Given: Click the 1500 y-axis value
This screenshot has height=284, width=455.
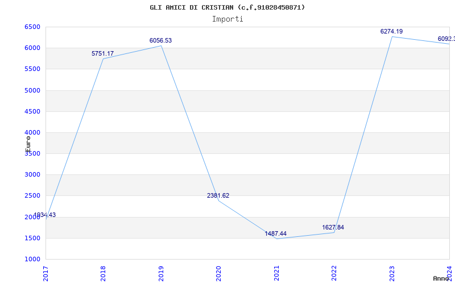Looking at the screenshot, I should click(32, 238).
